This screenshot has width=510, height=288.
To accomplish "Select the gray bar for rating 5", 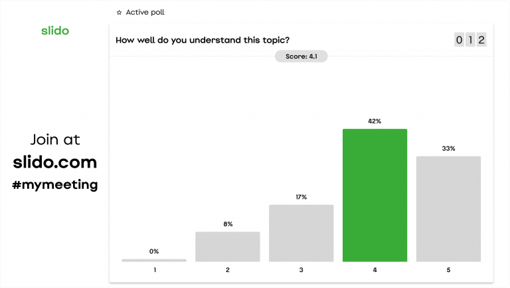I will (448, 209).
